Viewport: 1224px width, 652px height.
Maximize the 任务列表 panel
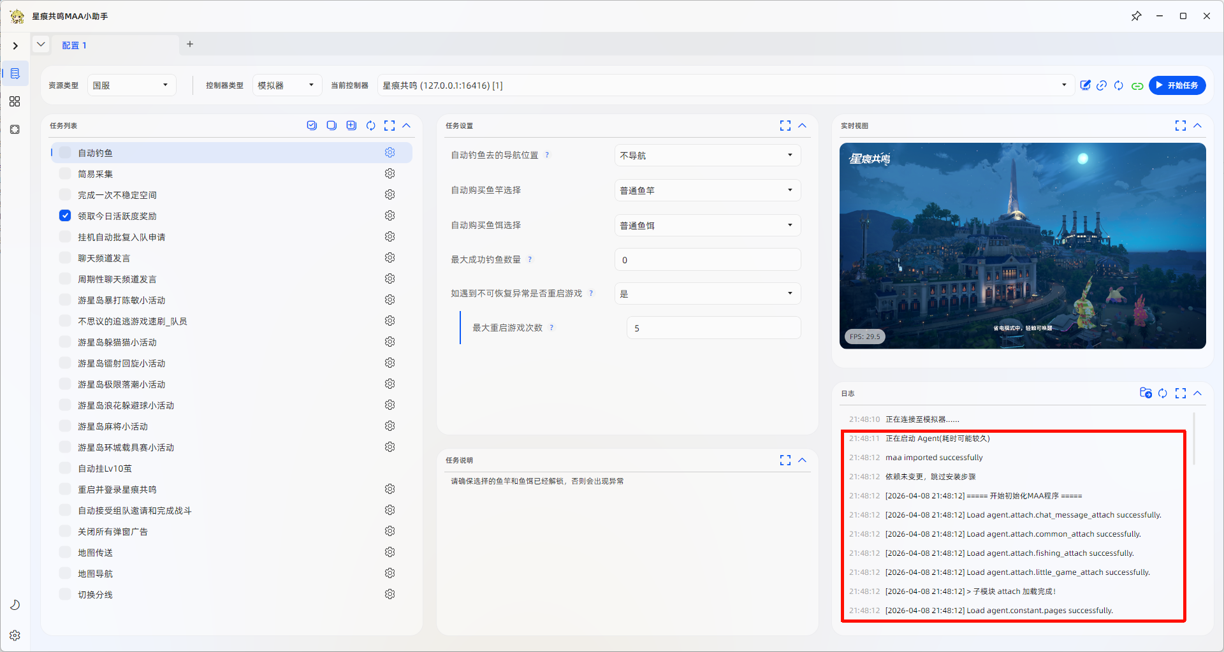pos(390,126)
